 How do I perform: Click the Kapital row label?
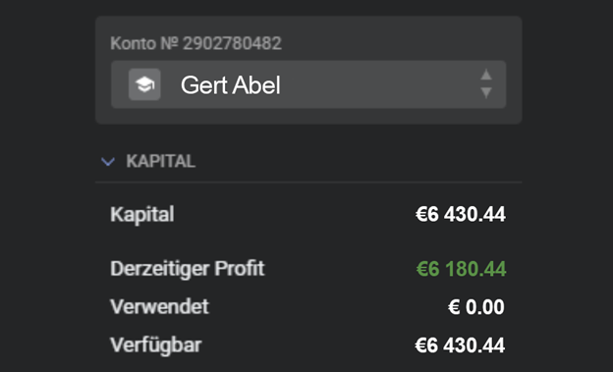(141, 215)
